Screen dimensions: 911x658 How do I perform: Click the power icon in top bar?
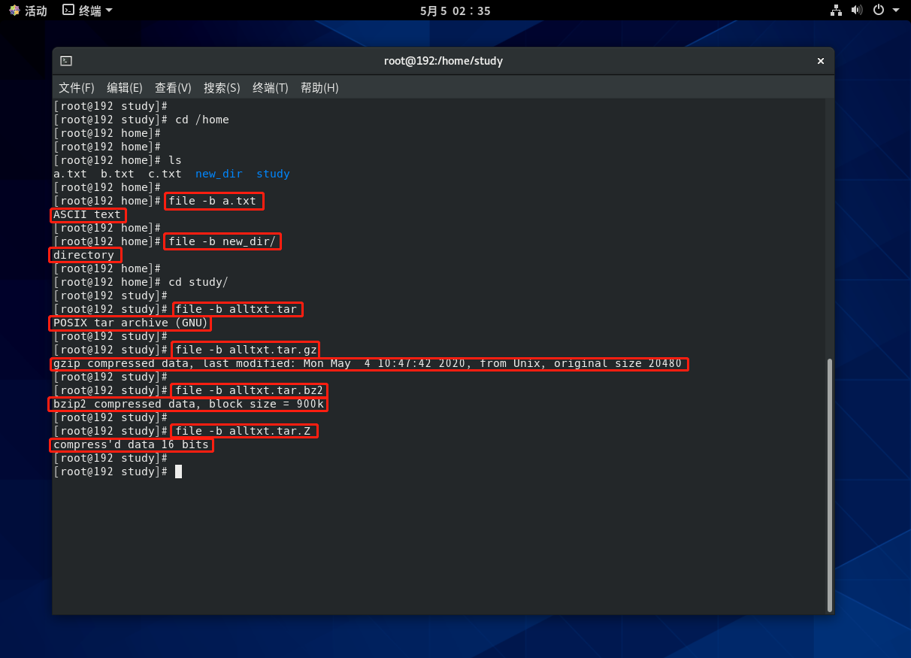click(878, 11)
